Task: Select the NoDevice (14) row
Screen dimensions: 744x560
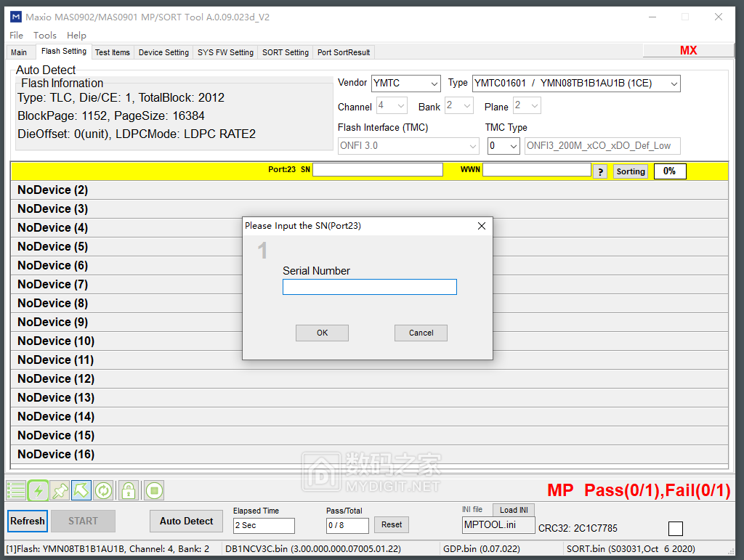Action: [369, 417]
